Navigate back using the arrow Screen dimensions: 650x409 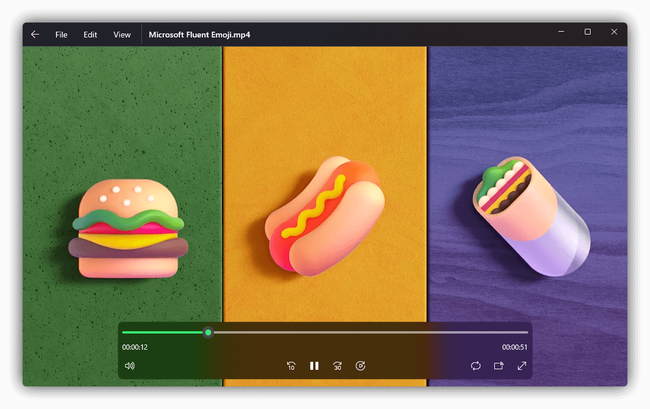click(35, 34)
